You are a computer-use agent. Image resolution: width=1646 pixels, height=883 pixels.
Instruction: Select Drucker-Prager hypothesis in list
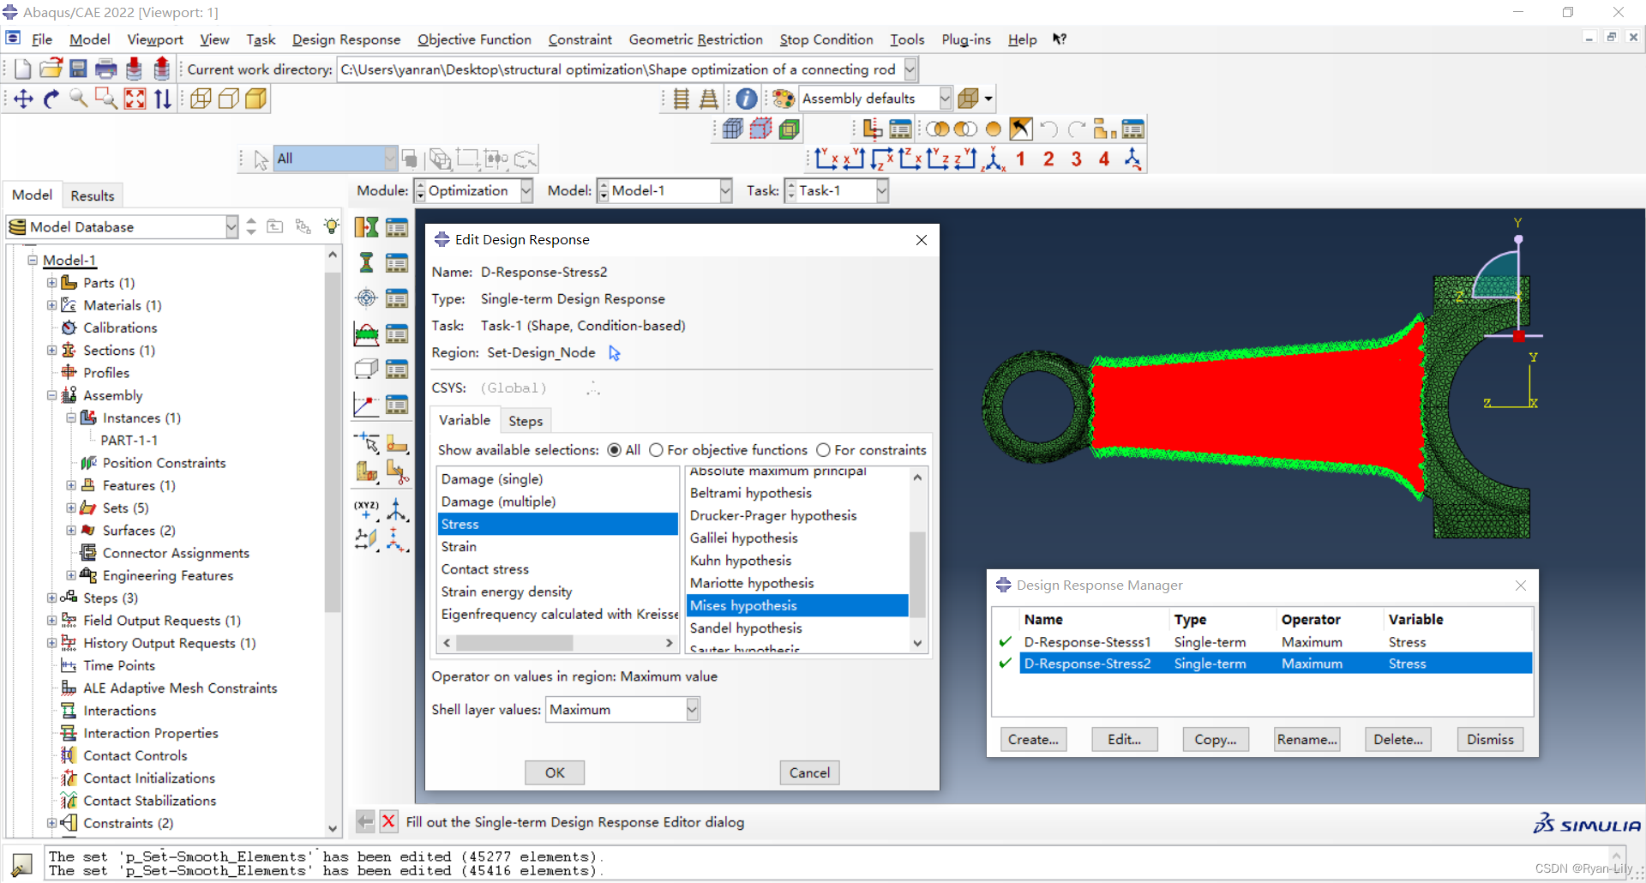(773, 515)
